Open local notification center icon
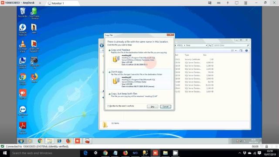 pos(259,153)
